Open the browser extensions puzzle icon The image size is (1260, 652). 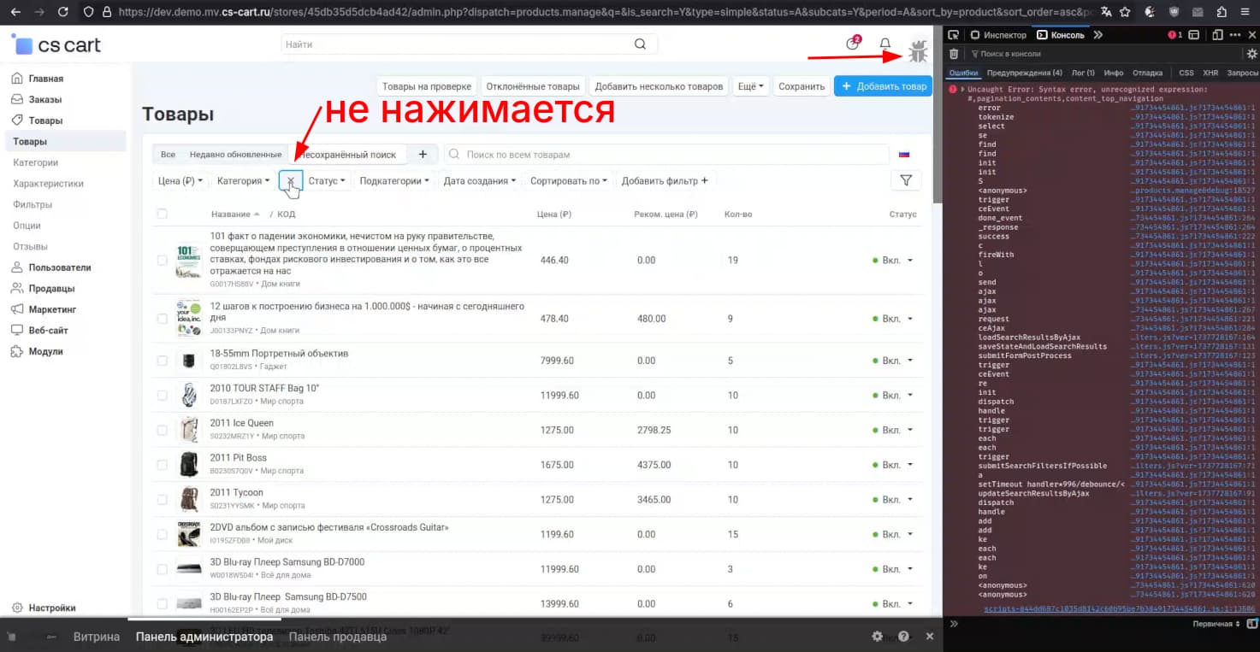[x=1221, y=12]
